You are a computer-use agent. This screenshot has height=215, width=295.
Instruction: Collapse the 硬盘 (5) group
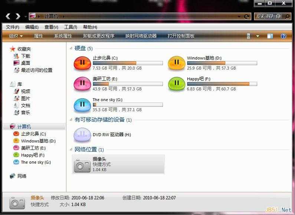click(71, 48)
